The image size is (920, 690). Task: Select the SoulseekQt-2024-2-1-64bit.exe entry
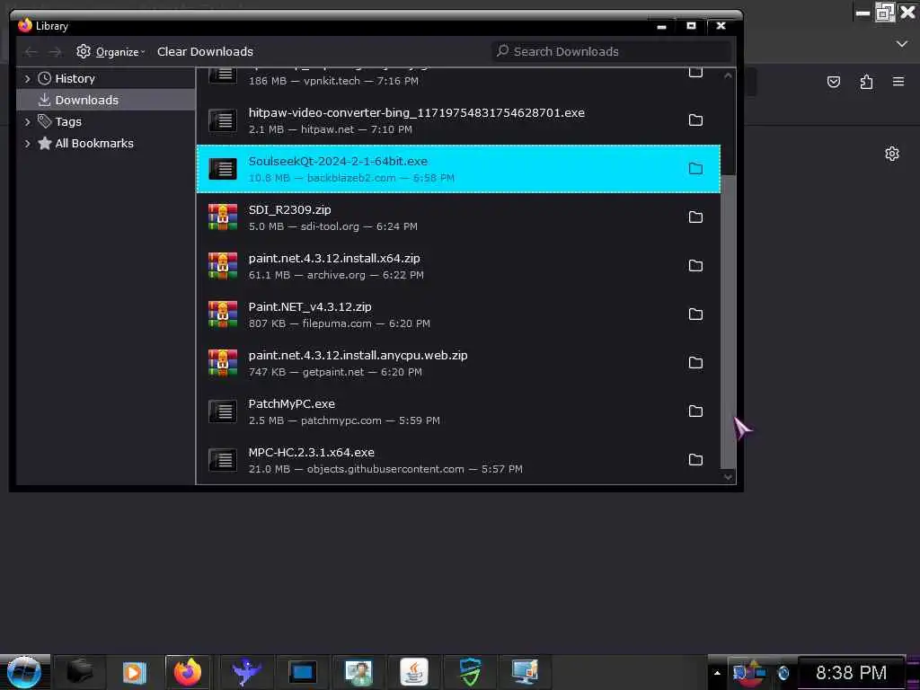point(458,169)
